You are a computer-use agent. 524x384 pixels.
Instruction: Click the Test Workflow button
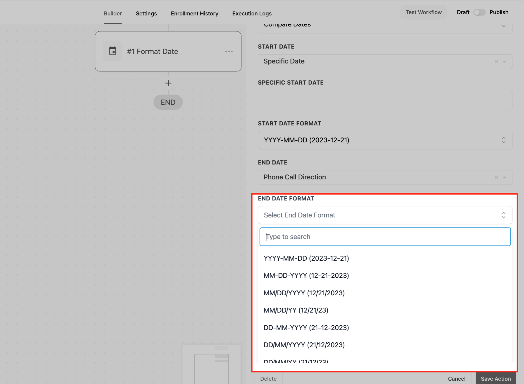(423, 12)
